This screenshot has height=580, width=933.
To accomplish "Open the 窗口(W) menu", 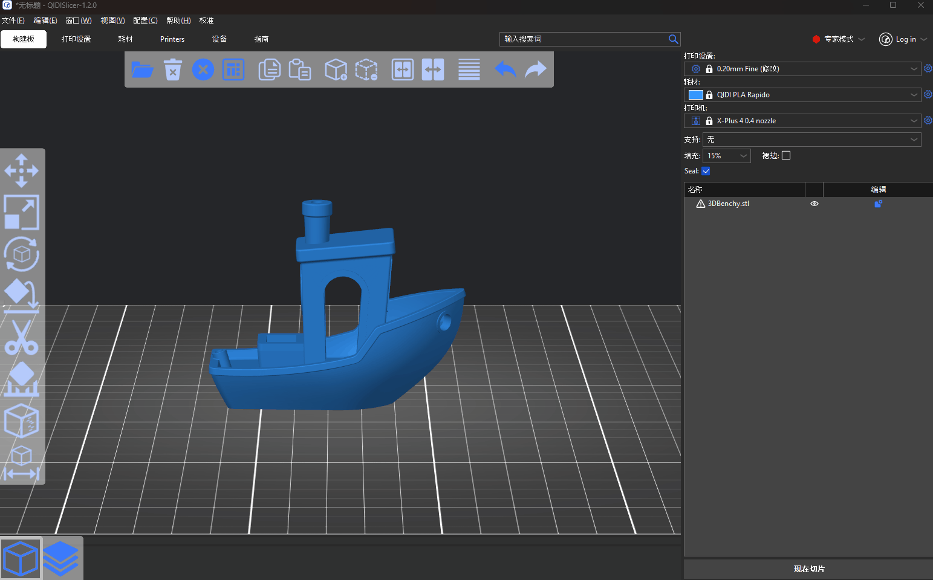I will pos(79,21).
